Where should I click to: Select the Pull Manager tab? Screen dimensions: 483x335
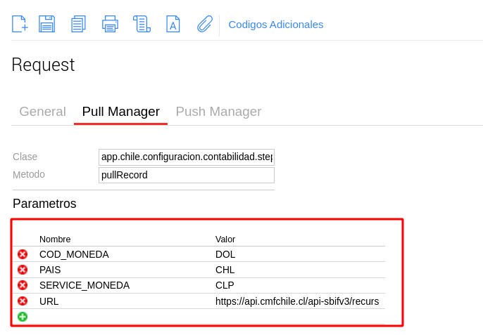[120, 112]
